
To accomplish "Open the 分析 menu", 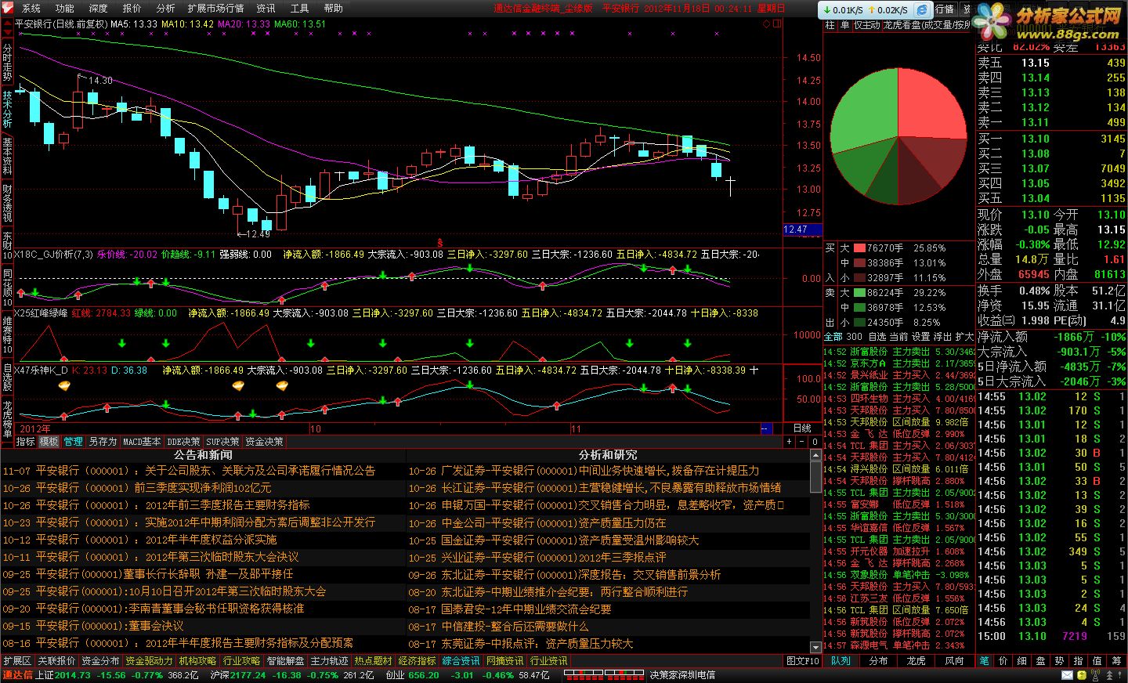I will 165,9.
